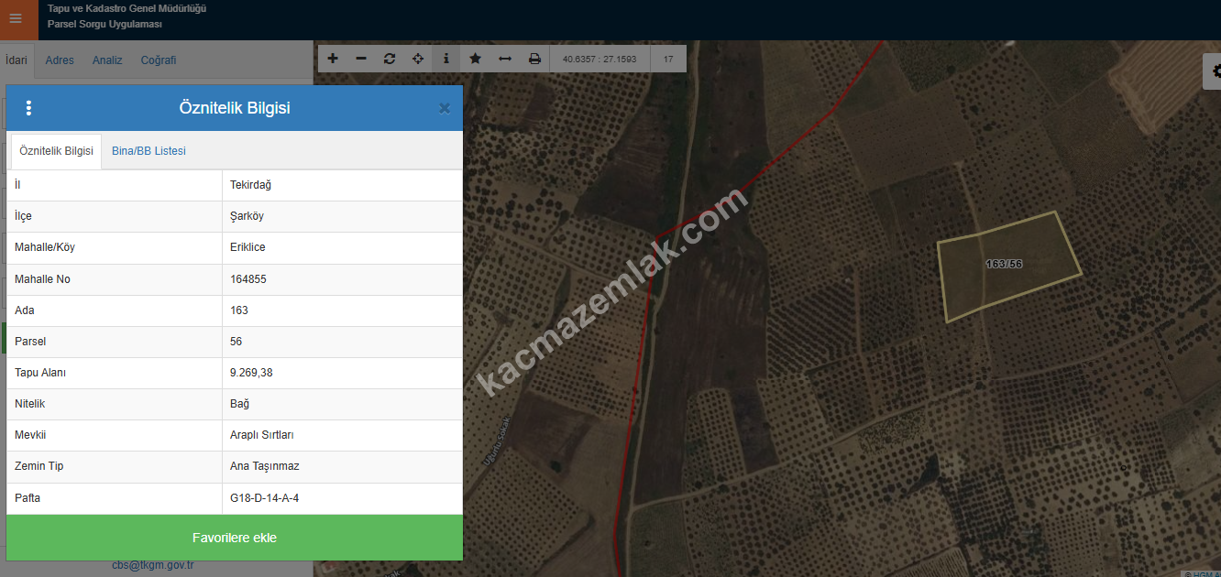Click the crosshair locate icon
This screenshot has width=1221, height=577.
[x=418, y=59]
